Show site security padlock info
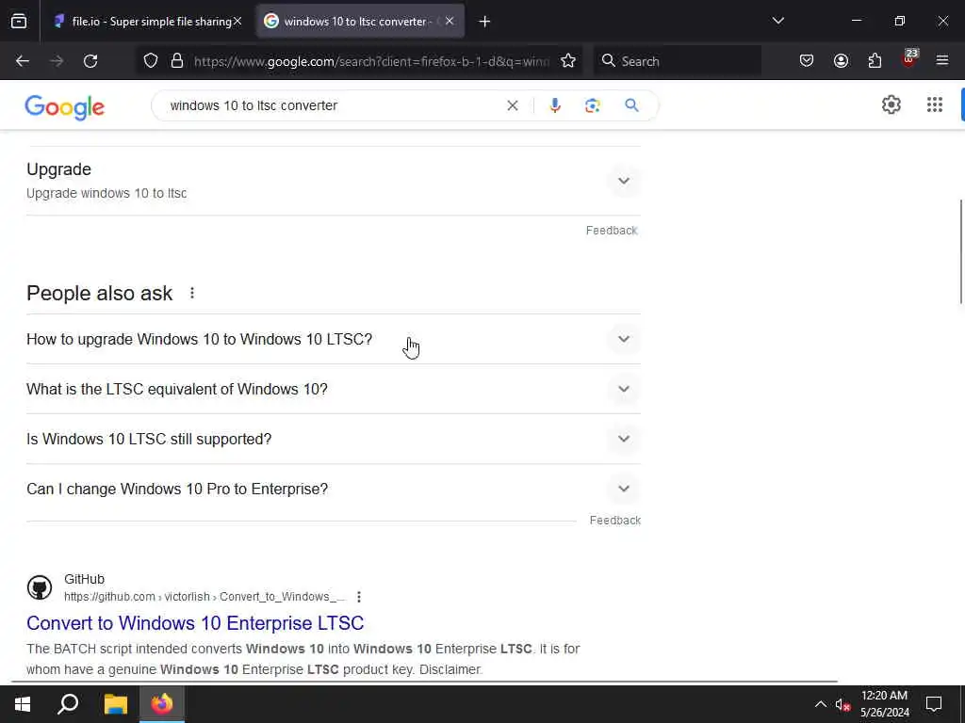The width and height of the screenshot is (965, 723). coord(177,61)
